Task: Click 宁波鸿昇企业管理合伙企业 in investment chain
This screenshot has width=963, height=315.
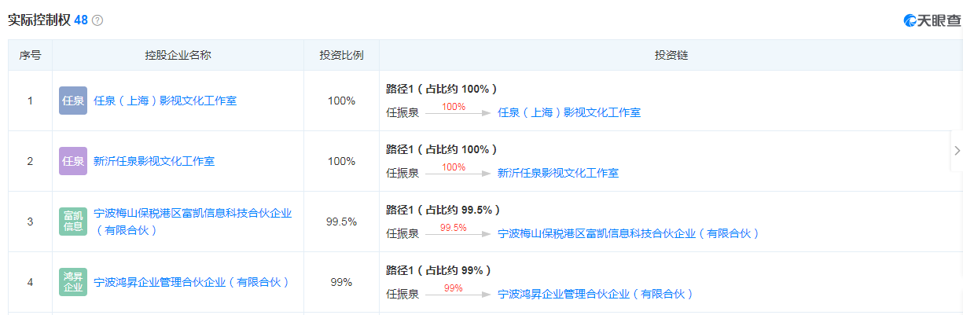Action: coord(596,294)
